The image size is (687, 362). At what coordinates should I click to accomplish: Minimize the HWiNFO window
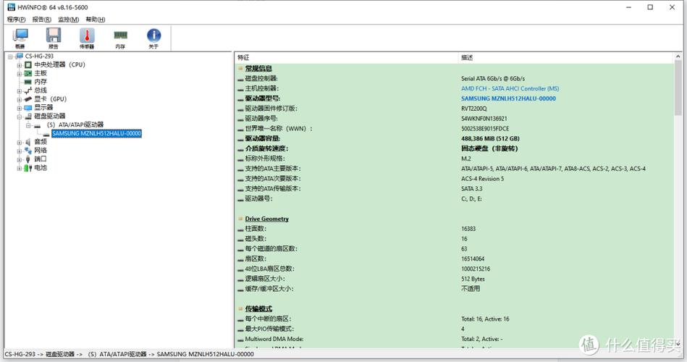click(x=629, y=7)
